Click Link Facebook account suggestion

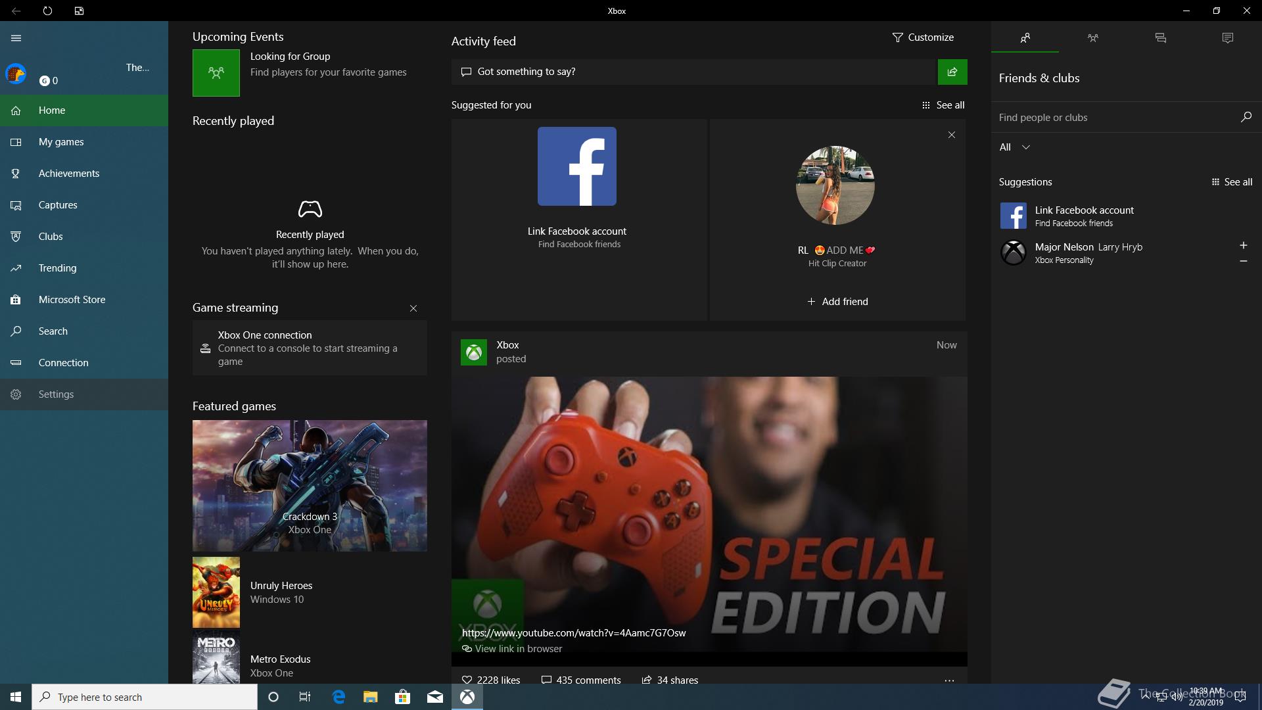pos(1126,216)
